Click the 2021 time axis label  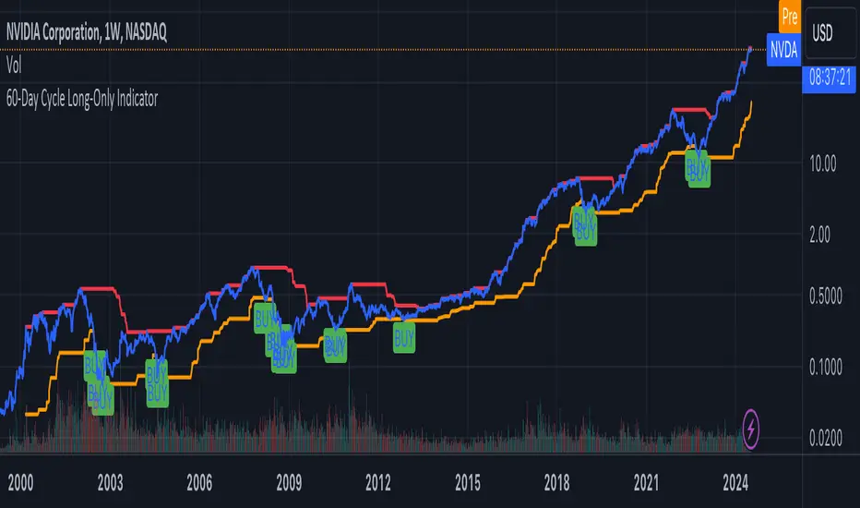[647, 483]
